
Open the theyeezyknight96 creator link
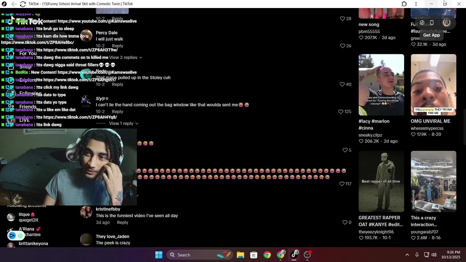376,232
